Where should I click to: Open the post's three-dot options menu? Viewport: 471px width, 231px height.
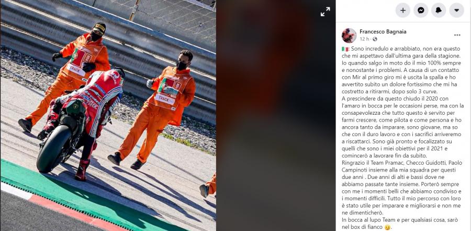(x=457, y=35)
